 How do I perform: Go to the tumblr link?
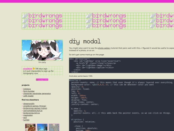tap(26, 120)
